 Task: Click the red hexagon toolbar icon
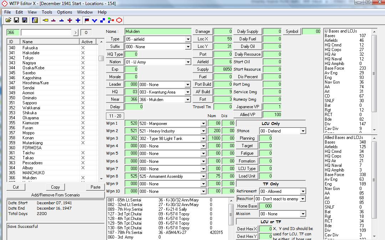pos(119,20)
